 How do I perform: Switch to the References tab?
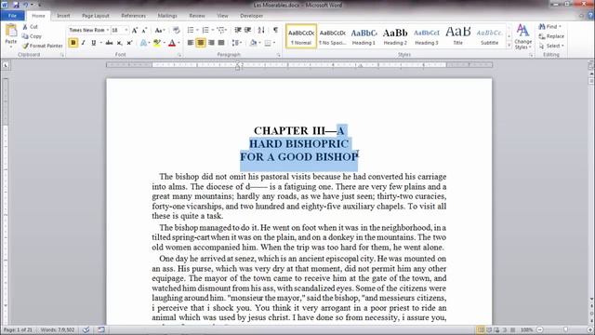point(134,16)
